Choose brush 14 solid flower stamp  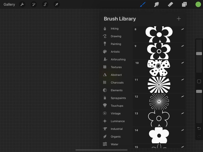(159, 135)
